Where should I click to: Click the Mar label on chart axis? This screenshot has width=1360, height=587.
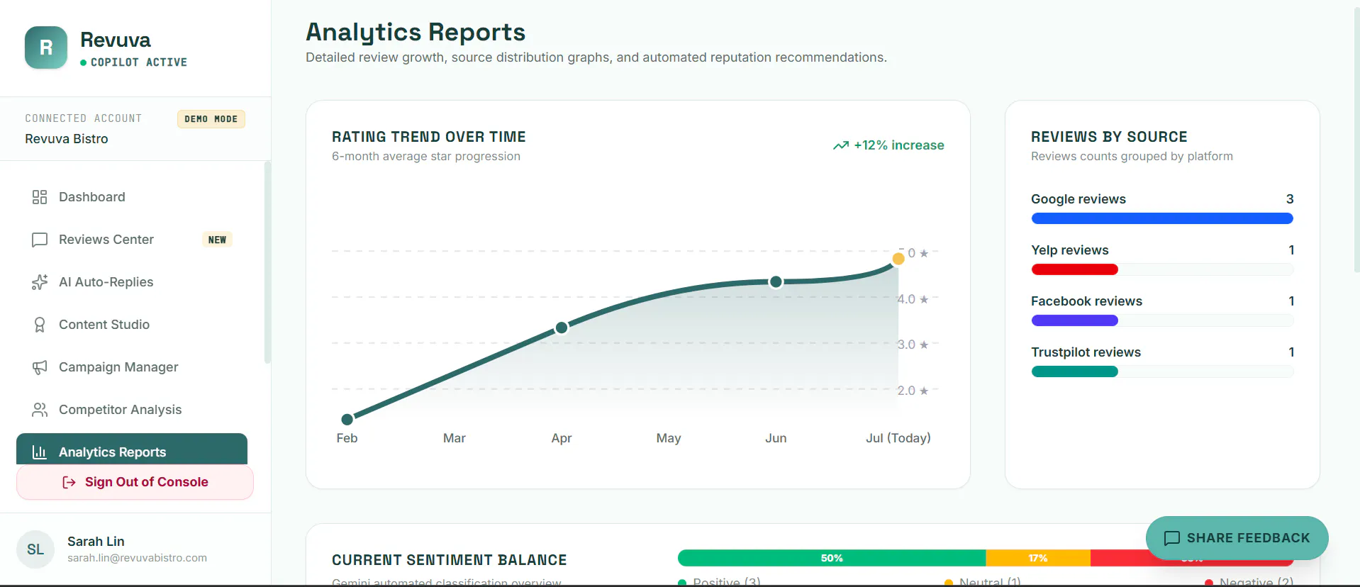[455, 438]
